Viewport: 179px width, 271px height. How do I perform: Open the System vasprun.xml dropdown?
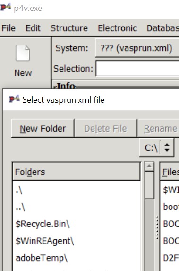coord(137,48)
